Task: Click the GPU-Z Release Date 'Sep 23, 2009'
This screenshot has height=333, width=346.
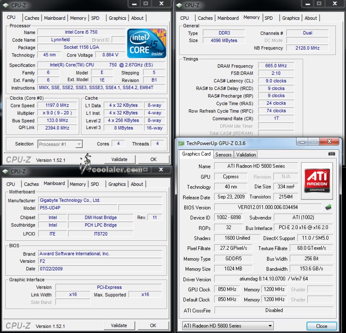Action: click(x=231, y=197)
